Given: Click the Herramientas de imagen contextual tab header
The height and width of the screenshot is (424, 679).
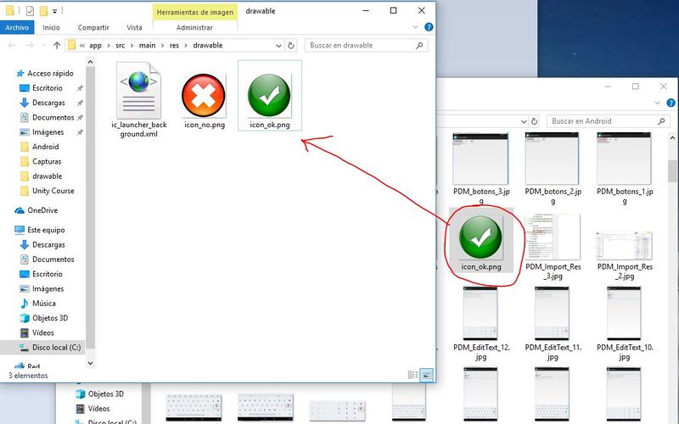Looking at the screenshot, I should tap(195, 12).
